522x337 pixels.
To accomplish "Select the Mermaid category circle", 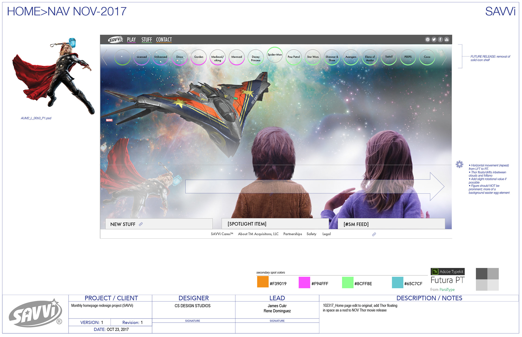I will pos(237,57).
